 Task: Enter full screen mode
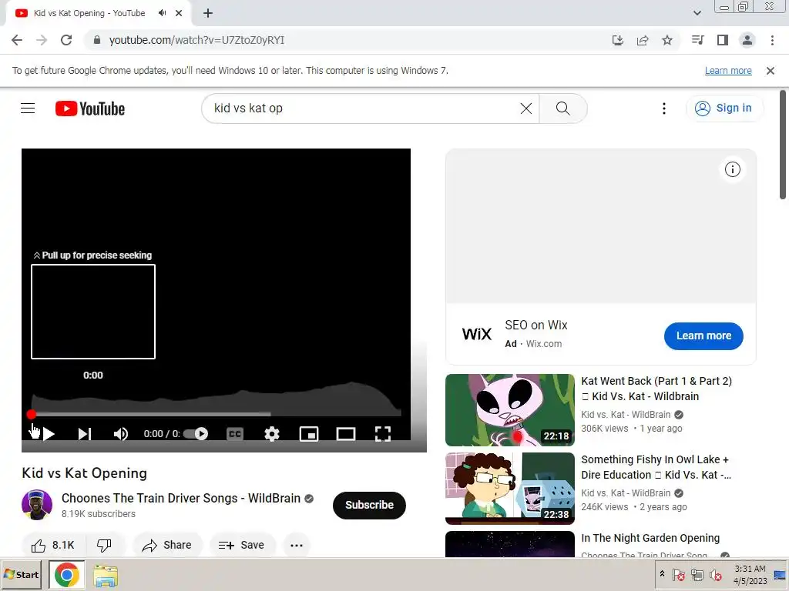tap(383, 434)
